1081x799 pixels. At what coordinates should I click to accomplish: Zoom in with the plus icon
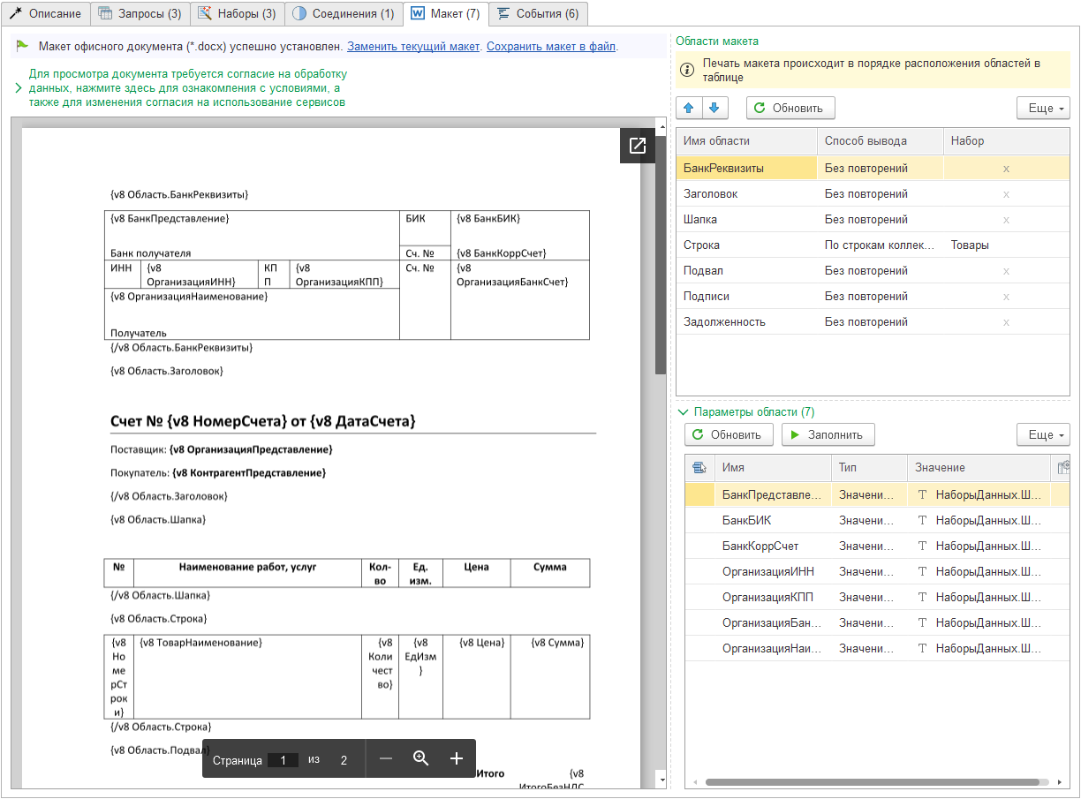tap(457, 758)
